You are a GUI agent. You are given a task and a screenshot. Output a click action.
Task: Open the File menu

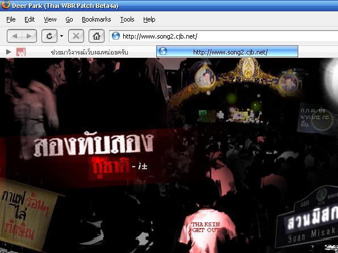11,20
